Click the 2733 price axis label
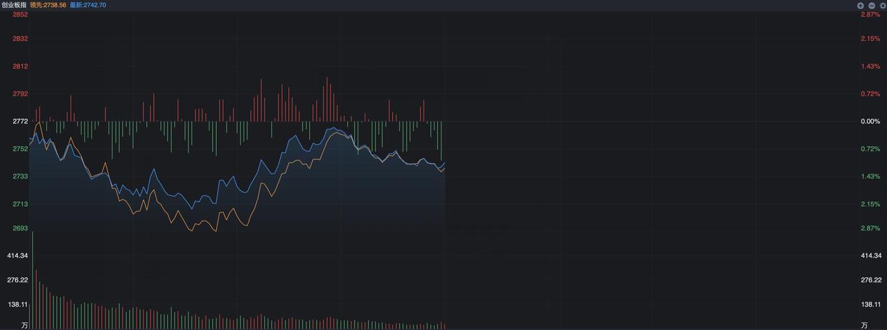Screen dimensions: 887x330 pos(21,176)
